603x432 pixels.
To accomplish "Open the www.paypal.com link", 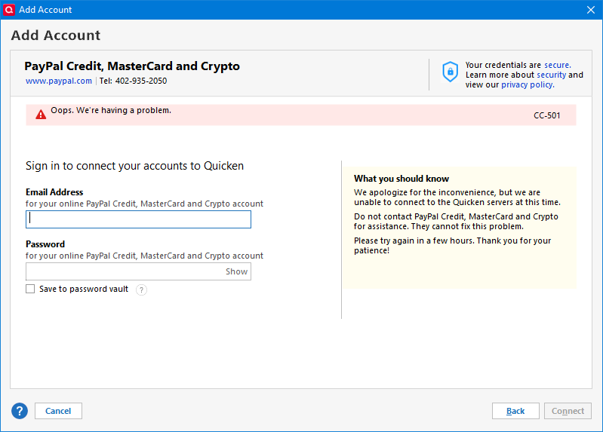I will [58, 81].
